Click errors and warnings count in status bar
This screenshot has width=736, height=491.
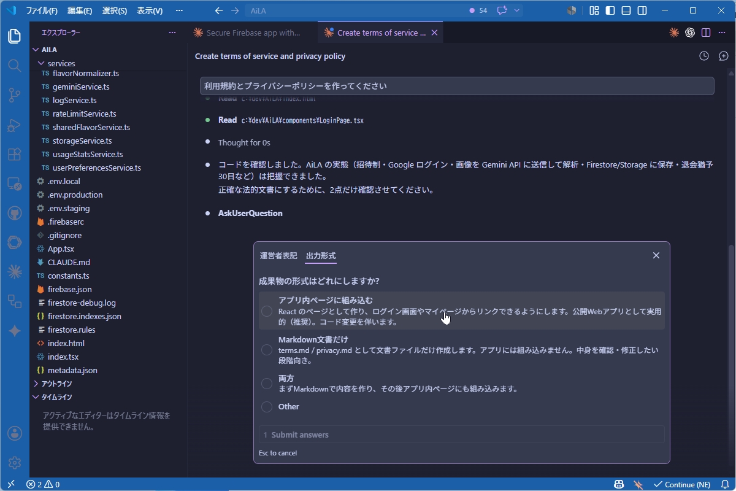(x=43, y=484)
